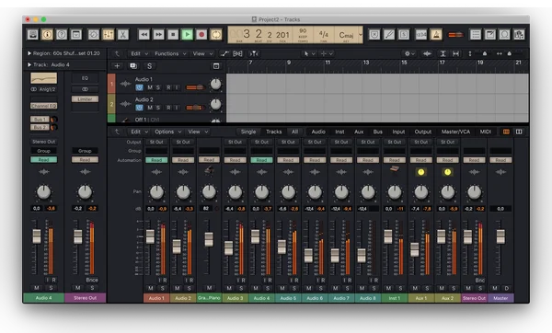The height and width of the screenshot is (333, 552).
Task: Record-enable the Audio 1 track header
Action: point(168,87)
